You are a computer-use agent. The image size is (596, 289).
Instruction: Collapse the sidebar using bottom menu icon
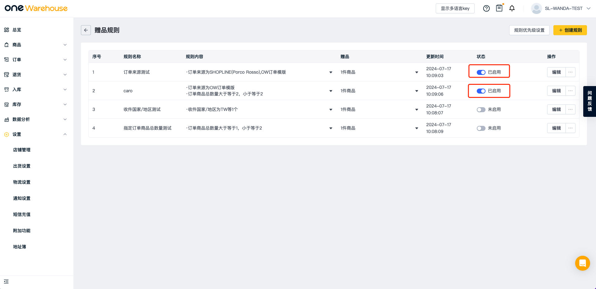[x=6, y=282]
